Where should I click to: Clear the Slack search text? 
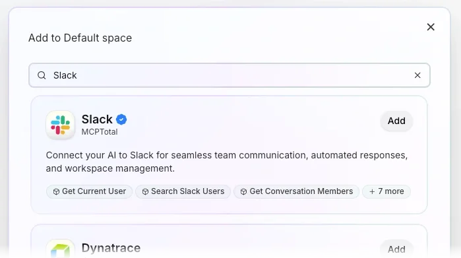pyautogui.click(x=417, y=75)
